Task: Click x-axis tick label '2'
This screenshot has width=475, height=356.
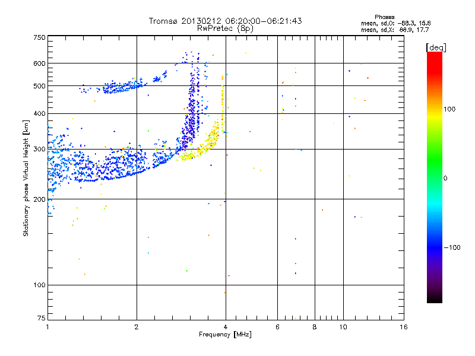Action: [137, 327]
